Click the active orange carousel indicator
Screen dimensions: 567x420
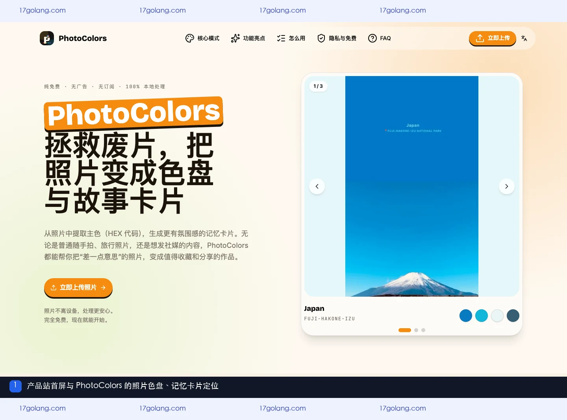coord(405,330)
